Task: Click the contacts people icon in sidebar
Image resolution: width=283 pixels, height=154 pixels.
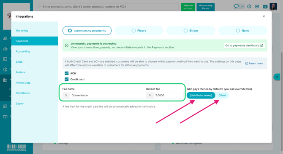Action: 5,38
